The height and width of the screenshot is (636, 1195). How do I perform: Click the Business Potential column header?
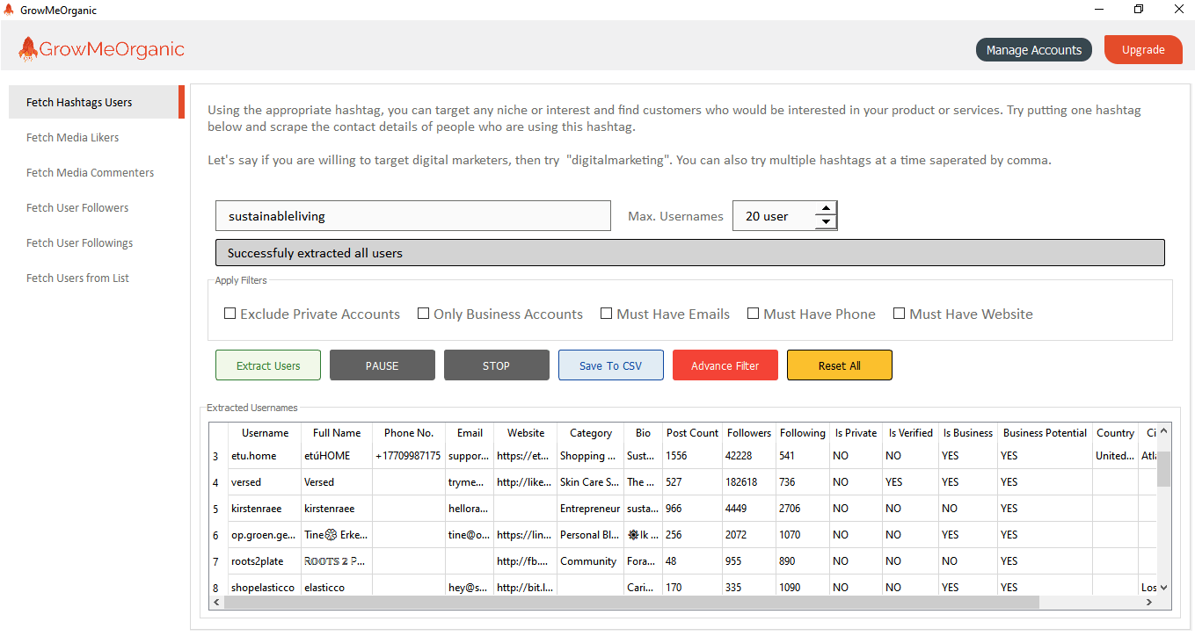(1045, 433)
